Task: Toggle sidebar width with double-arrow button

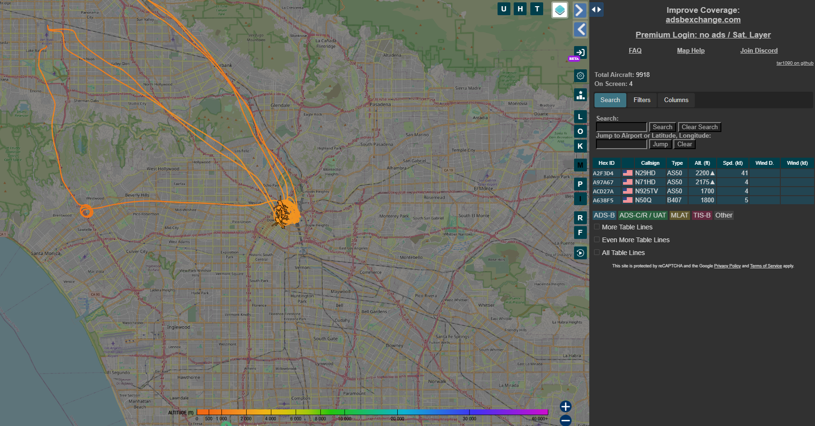Action: [596, 9]
